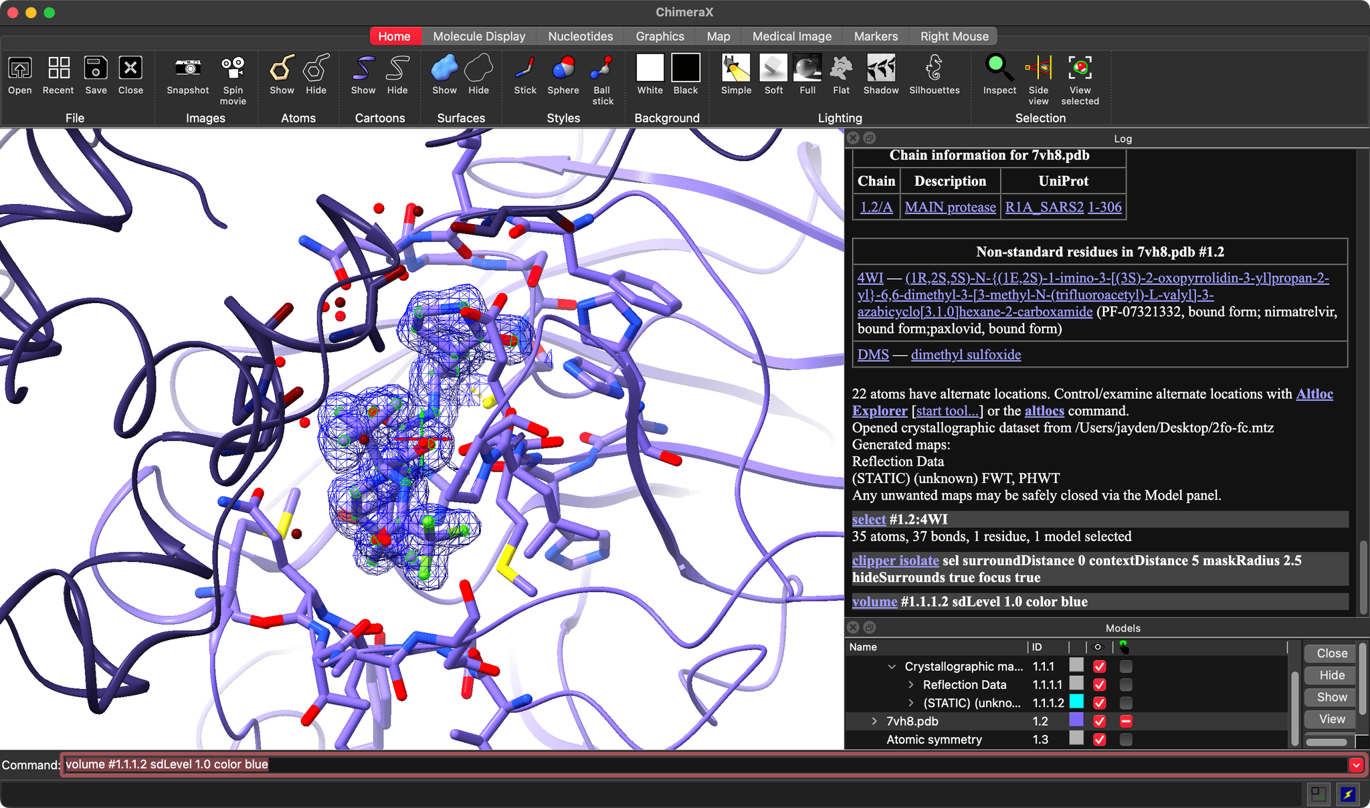Click Shadow lighting icon
The image size is (1370, 808).
tap(880, 68)
